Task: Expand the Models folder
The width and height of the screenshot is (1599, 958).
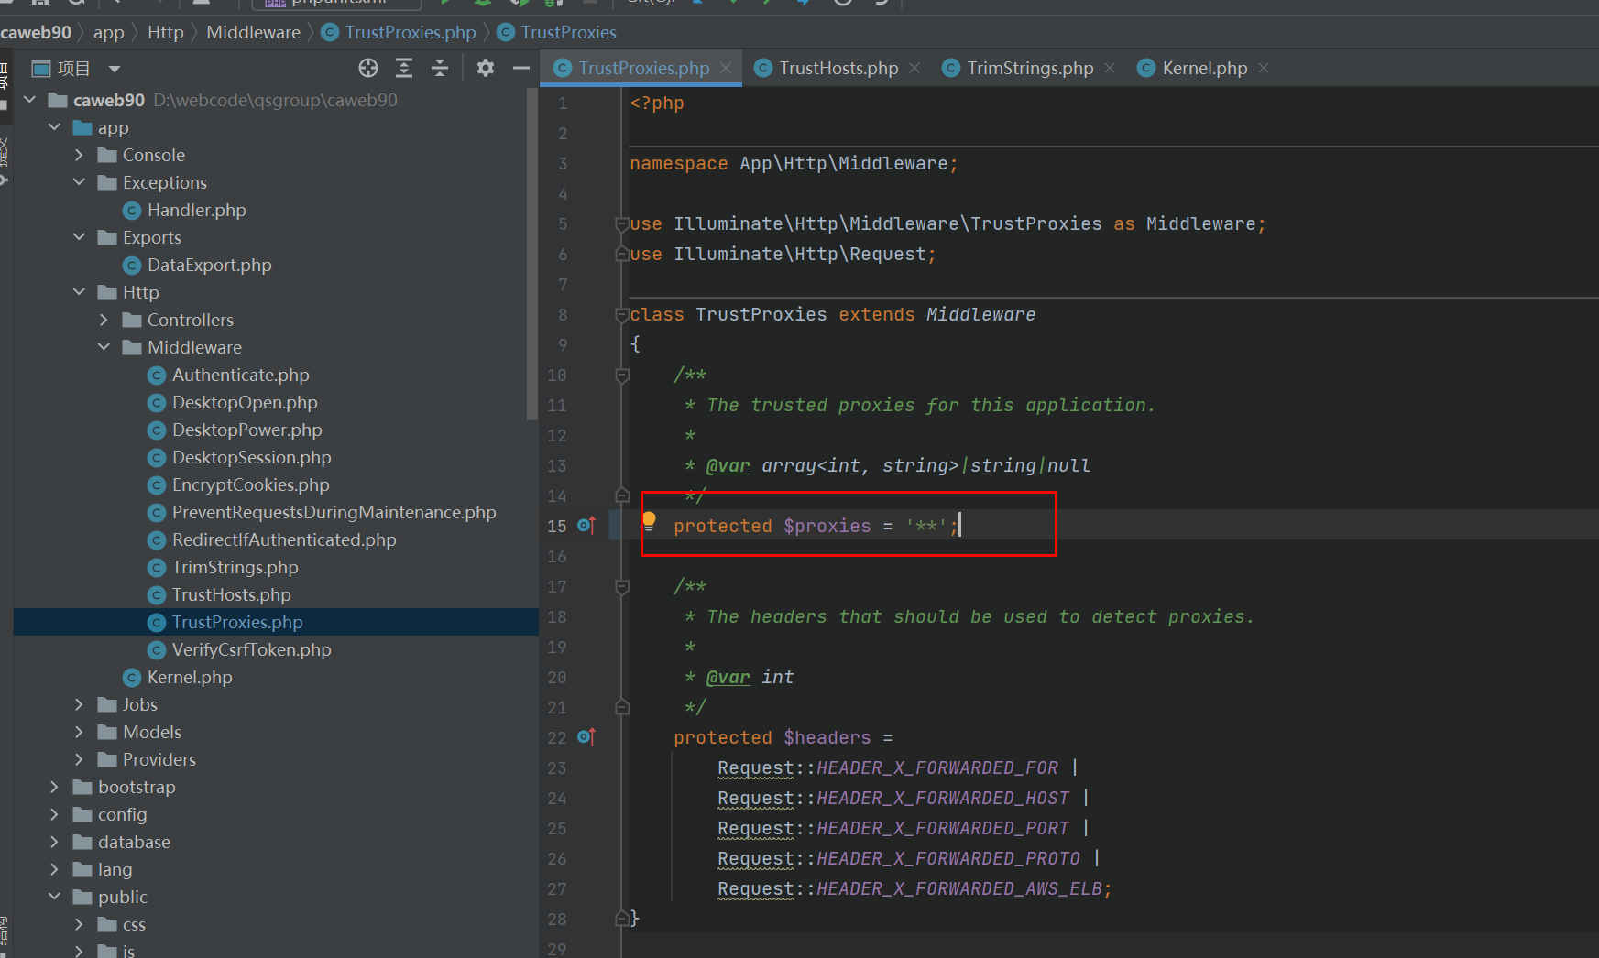Action: pos(79,732)
